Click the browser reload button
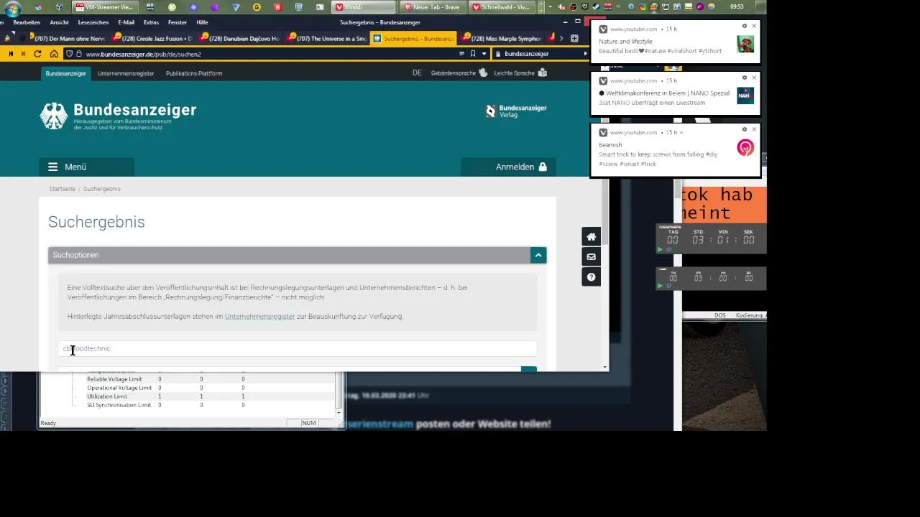The height and width of the screenshot is (517, 920). click(x=38, y=54)
